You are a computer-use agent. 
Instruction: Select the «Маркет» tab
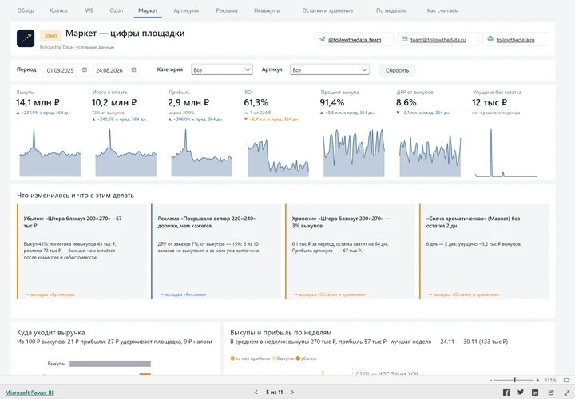pos(148,10)
